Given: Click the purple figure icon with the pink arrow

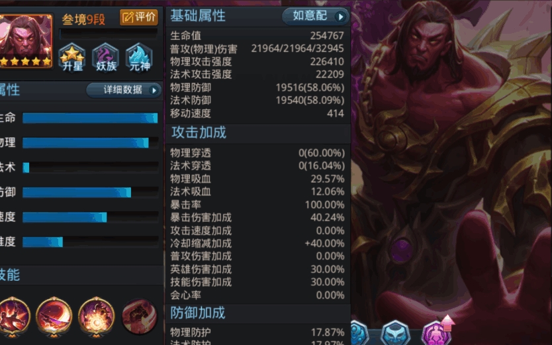Looking at the screenshot, I should [x=437, y=332].
